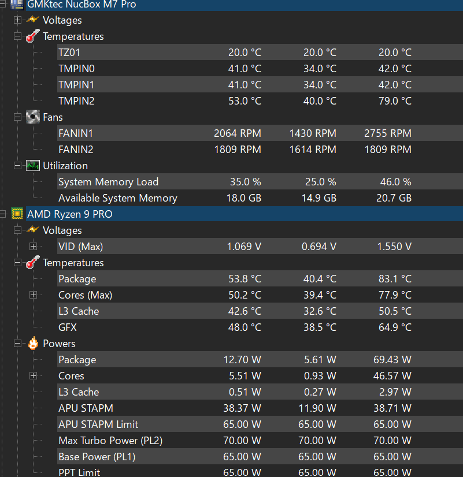Image resolution: width=463 pixels, height=477 pixels.
Task: Expand the Cores power row showing 5.51 W
Action: (x=33, y=376)
